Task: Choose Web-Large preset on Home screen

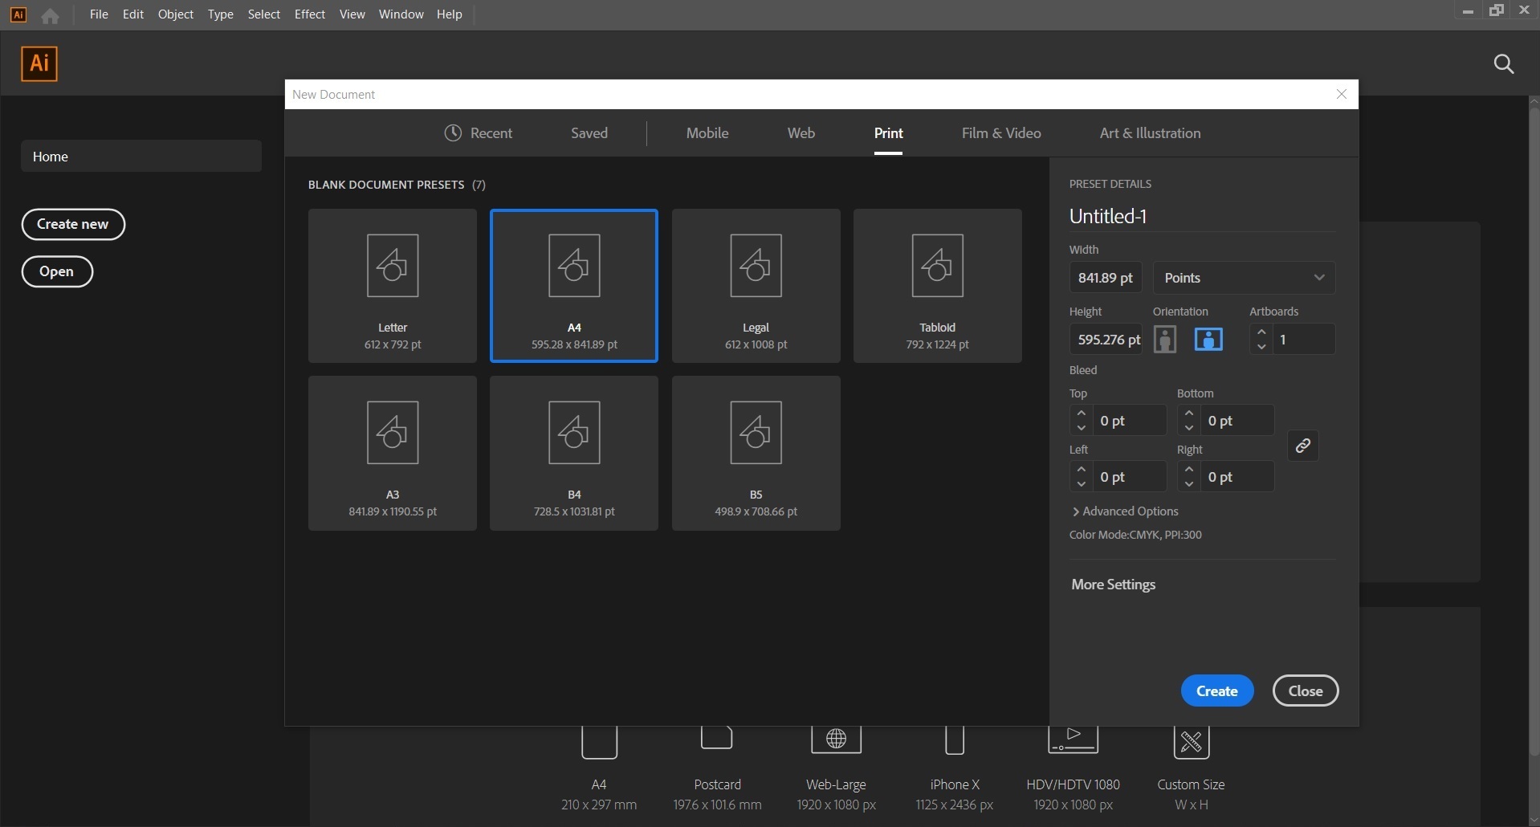Action: 836,769
